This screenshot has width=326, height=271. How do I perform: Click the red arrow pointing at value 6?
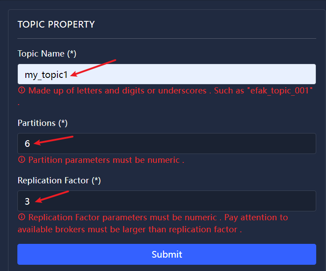pyautogui.click(x=53, y=141)
